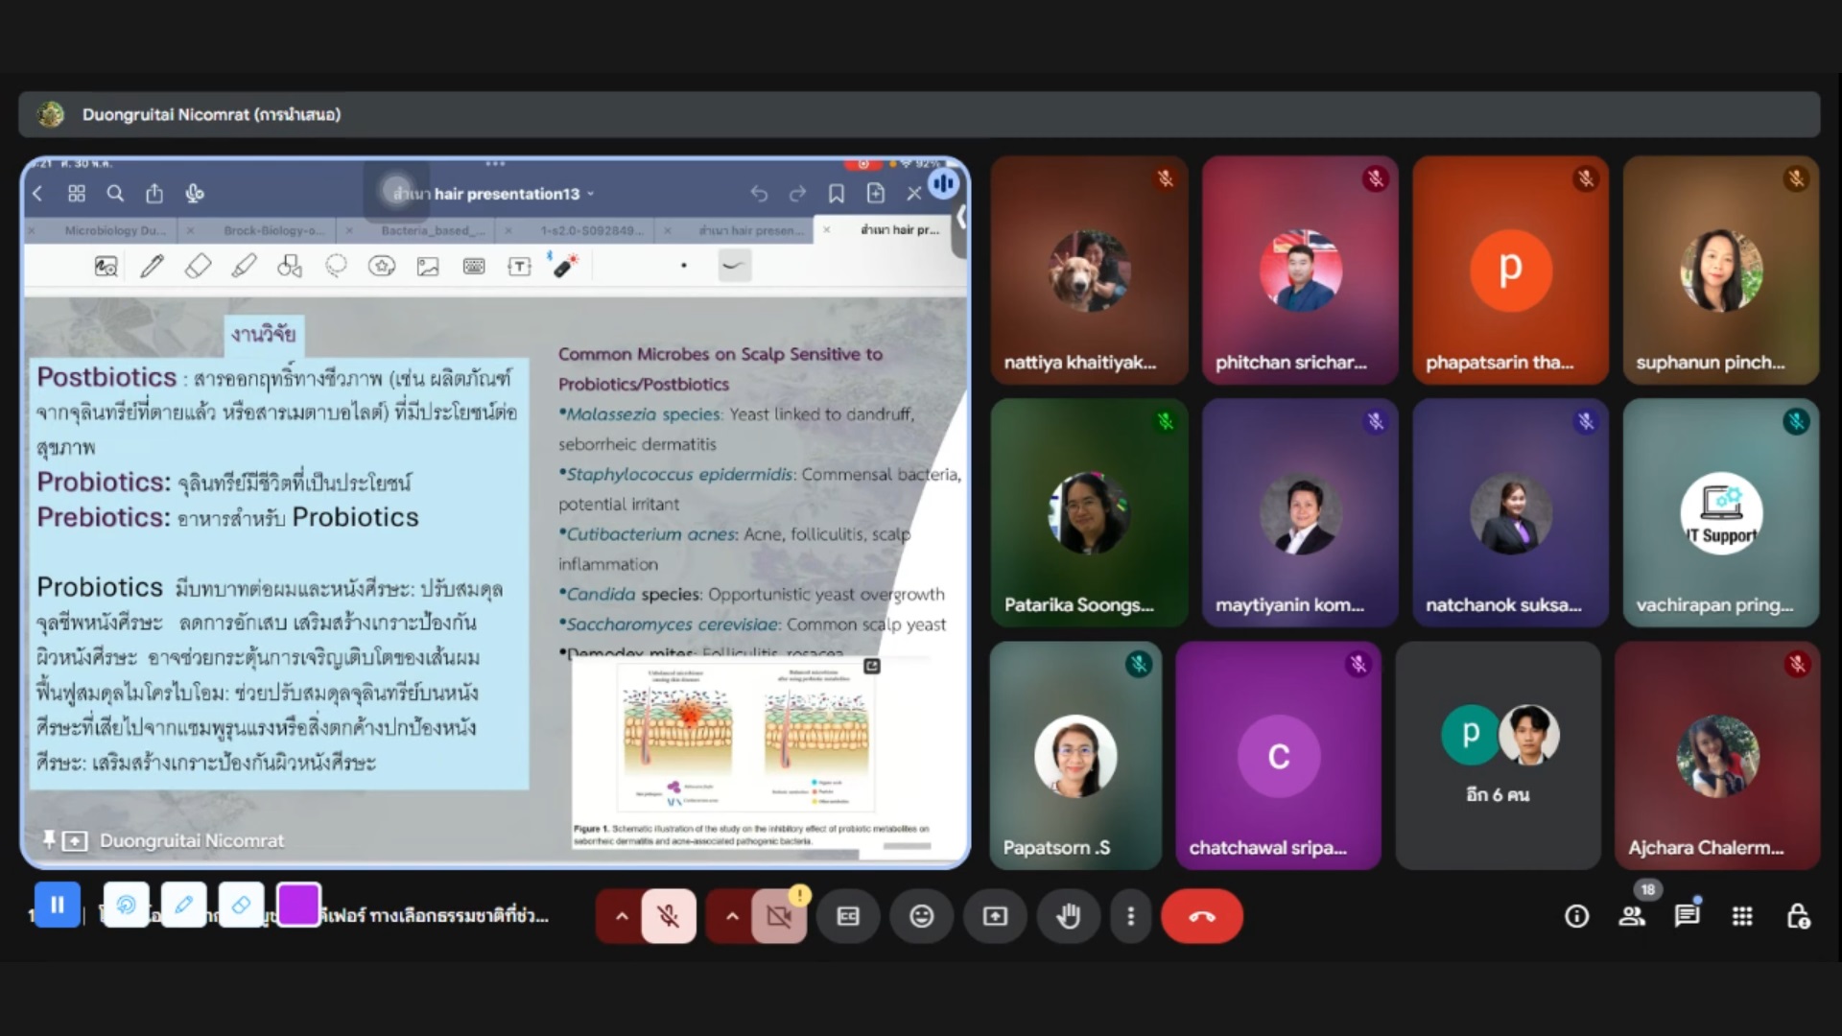This screenshot has height=1036, width=1842.
Task: Open host controls lock icon
Action: [1798, 917]
